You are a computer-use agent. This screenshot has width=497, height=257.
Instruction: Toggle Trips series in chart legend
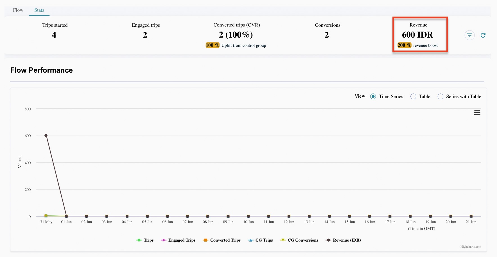(x=145, y=240)
